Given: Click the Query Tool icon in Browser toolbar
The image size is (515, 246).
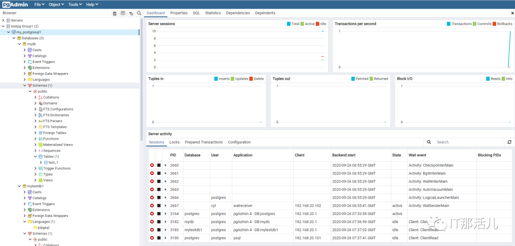Looking at the screenshot, I should 114,13.
